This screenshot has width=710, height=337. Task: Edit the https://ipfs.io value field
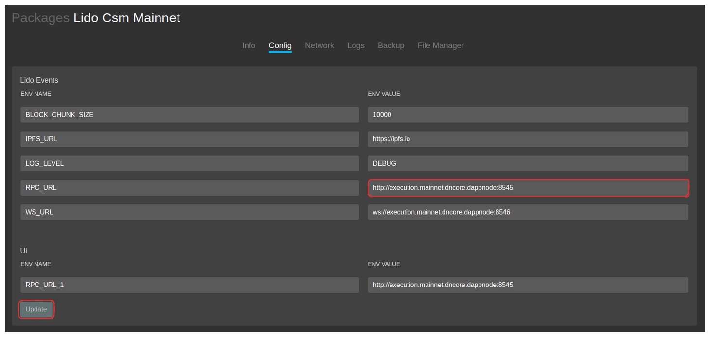tap(528, 139)
